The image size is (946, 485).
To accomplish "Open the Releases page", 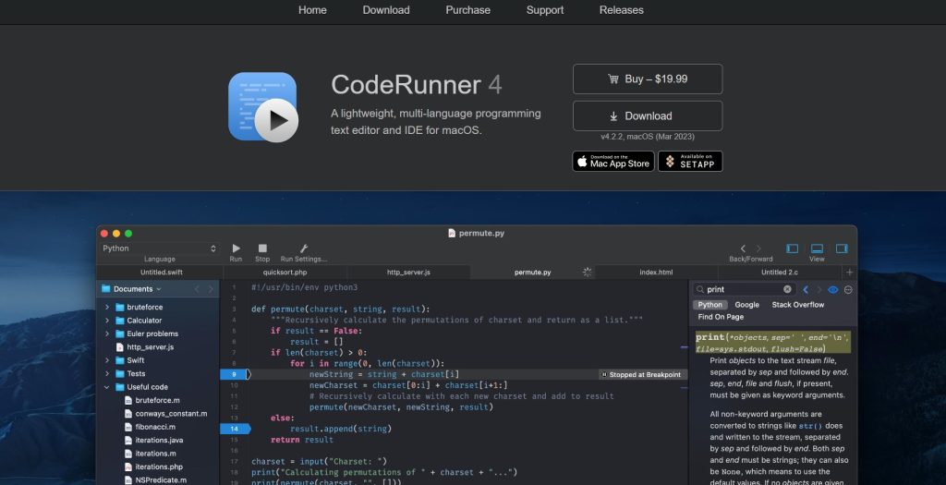I will 622,10.
